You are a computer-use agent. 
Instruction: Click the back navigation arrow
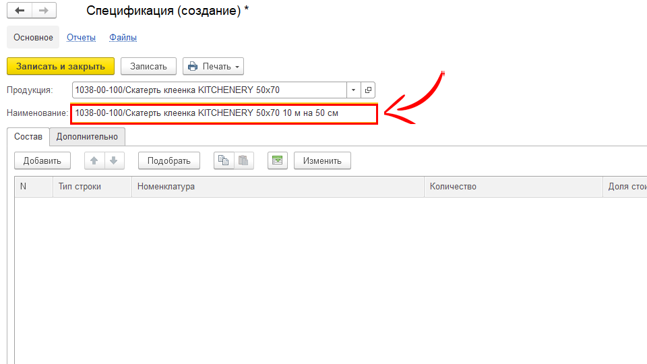(x=20, y=11)
